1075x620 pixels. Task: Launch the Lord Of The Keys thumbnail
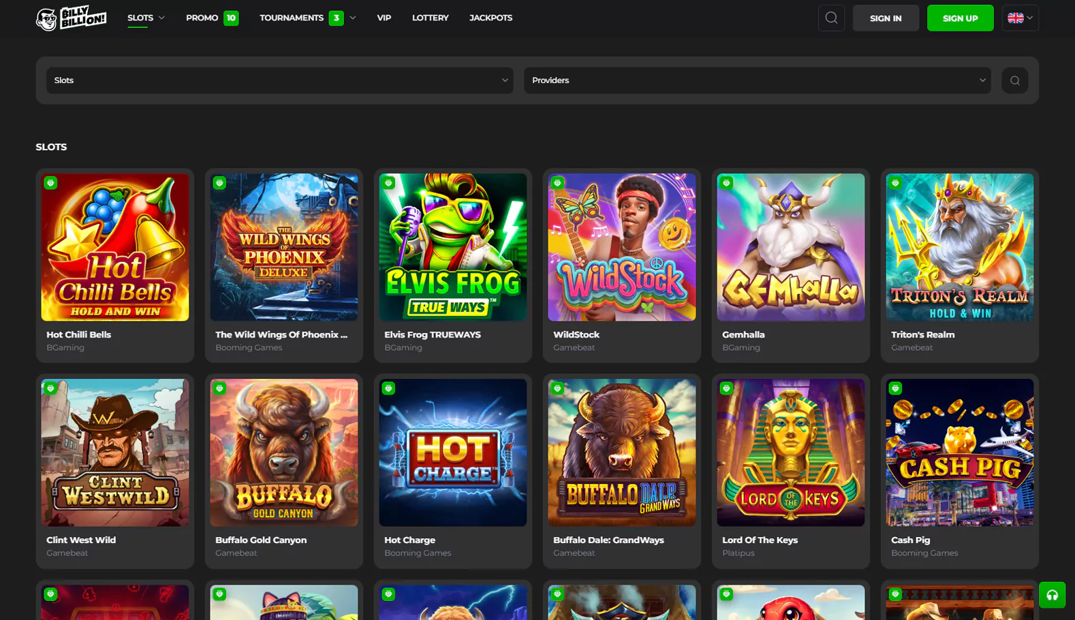coord(790,453)
